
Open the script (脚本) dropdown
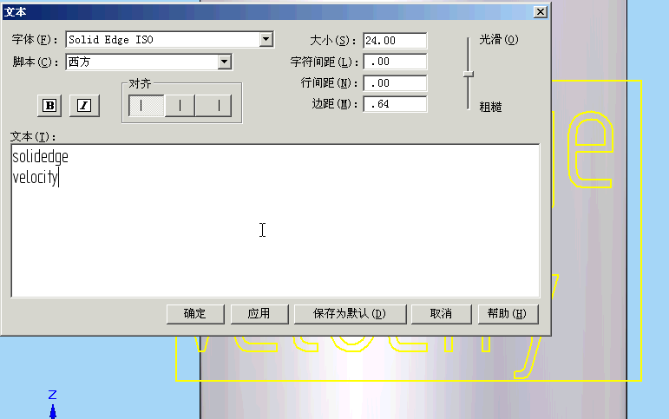click(x=225, y=62)
